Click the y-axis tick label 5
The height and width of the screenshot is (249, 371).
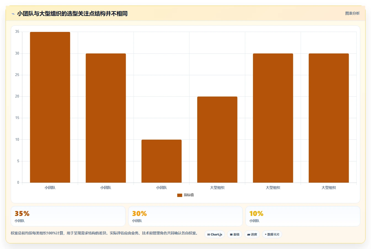(x=18, y=161)
